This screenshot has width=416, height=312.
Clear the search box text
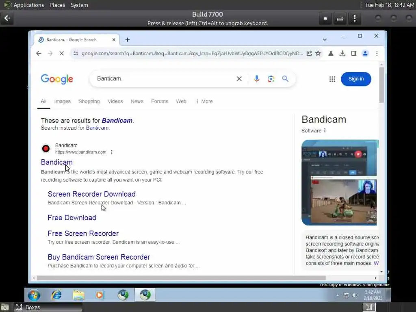click(x=239, y=78)
